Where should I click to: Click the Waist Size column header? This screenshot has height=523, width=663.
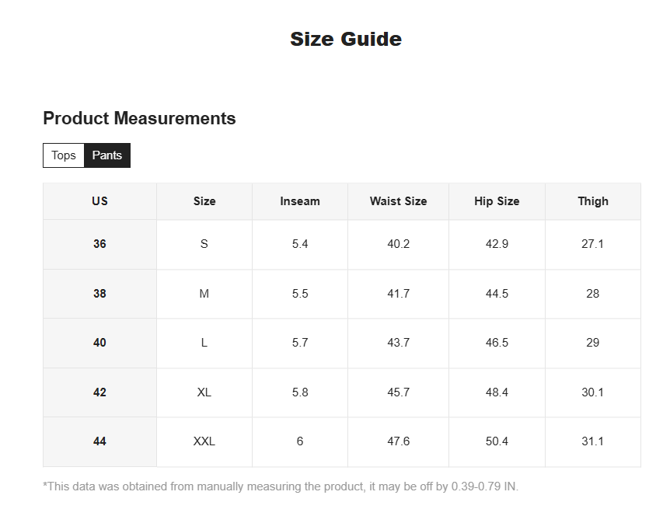coord(398,201)
